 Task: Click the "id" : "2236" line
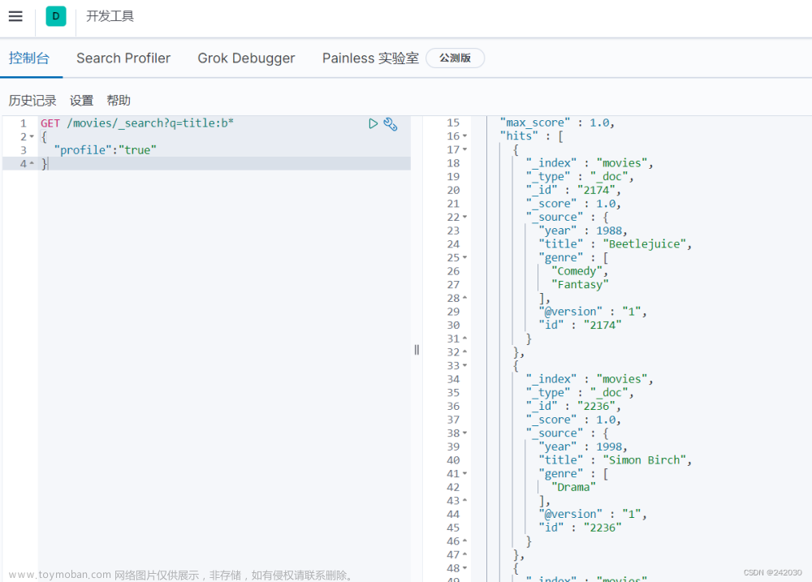point(580,527)
